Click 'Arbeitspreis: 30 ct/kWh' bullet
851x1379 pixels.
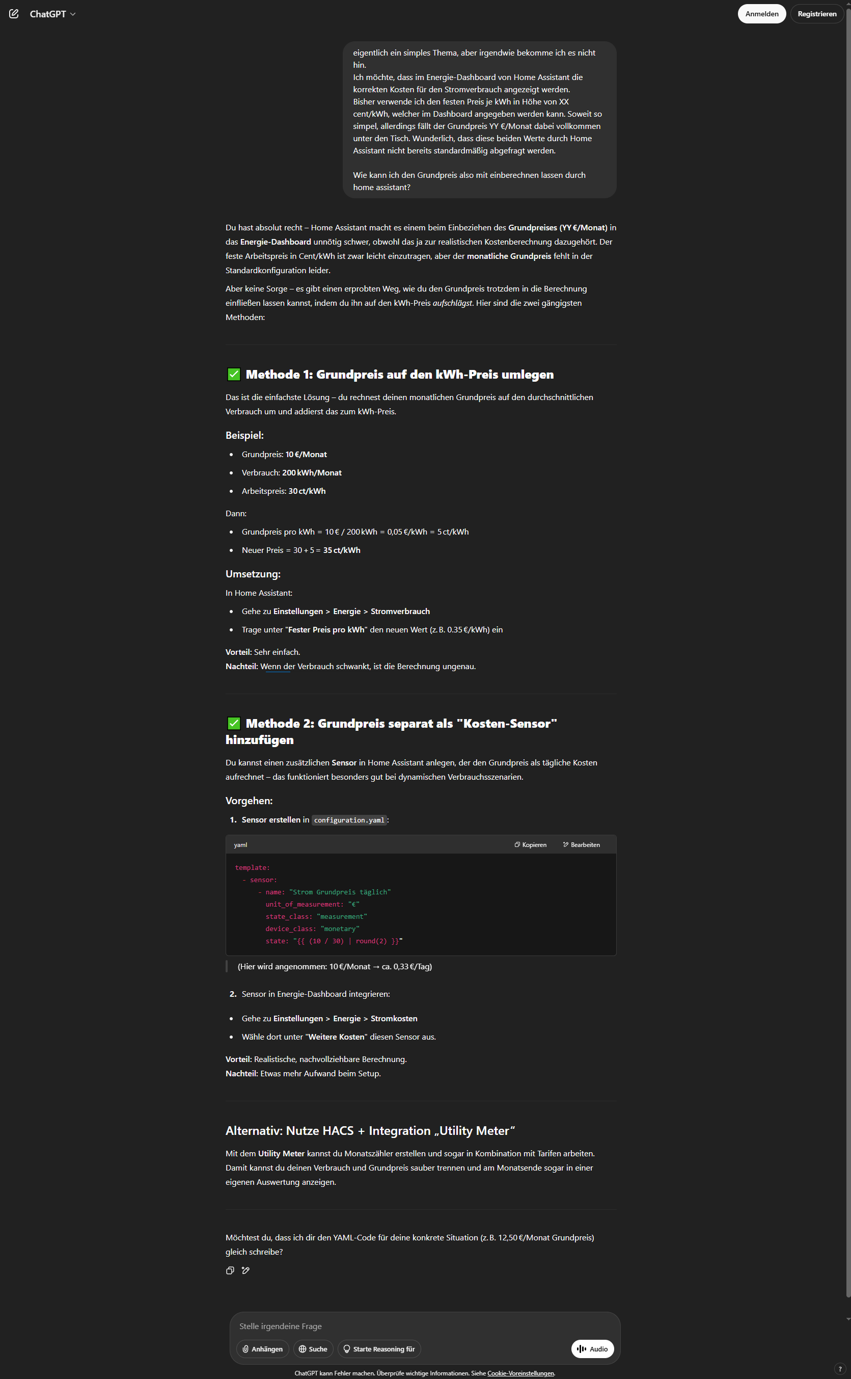tap(284, 491)
